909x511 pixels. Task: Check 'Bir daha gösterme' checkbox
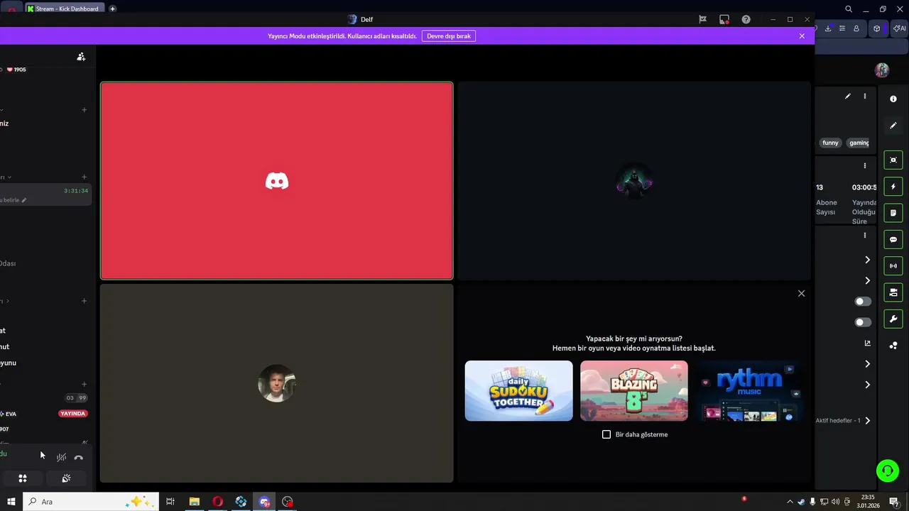[x=606, y=434]
